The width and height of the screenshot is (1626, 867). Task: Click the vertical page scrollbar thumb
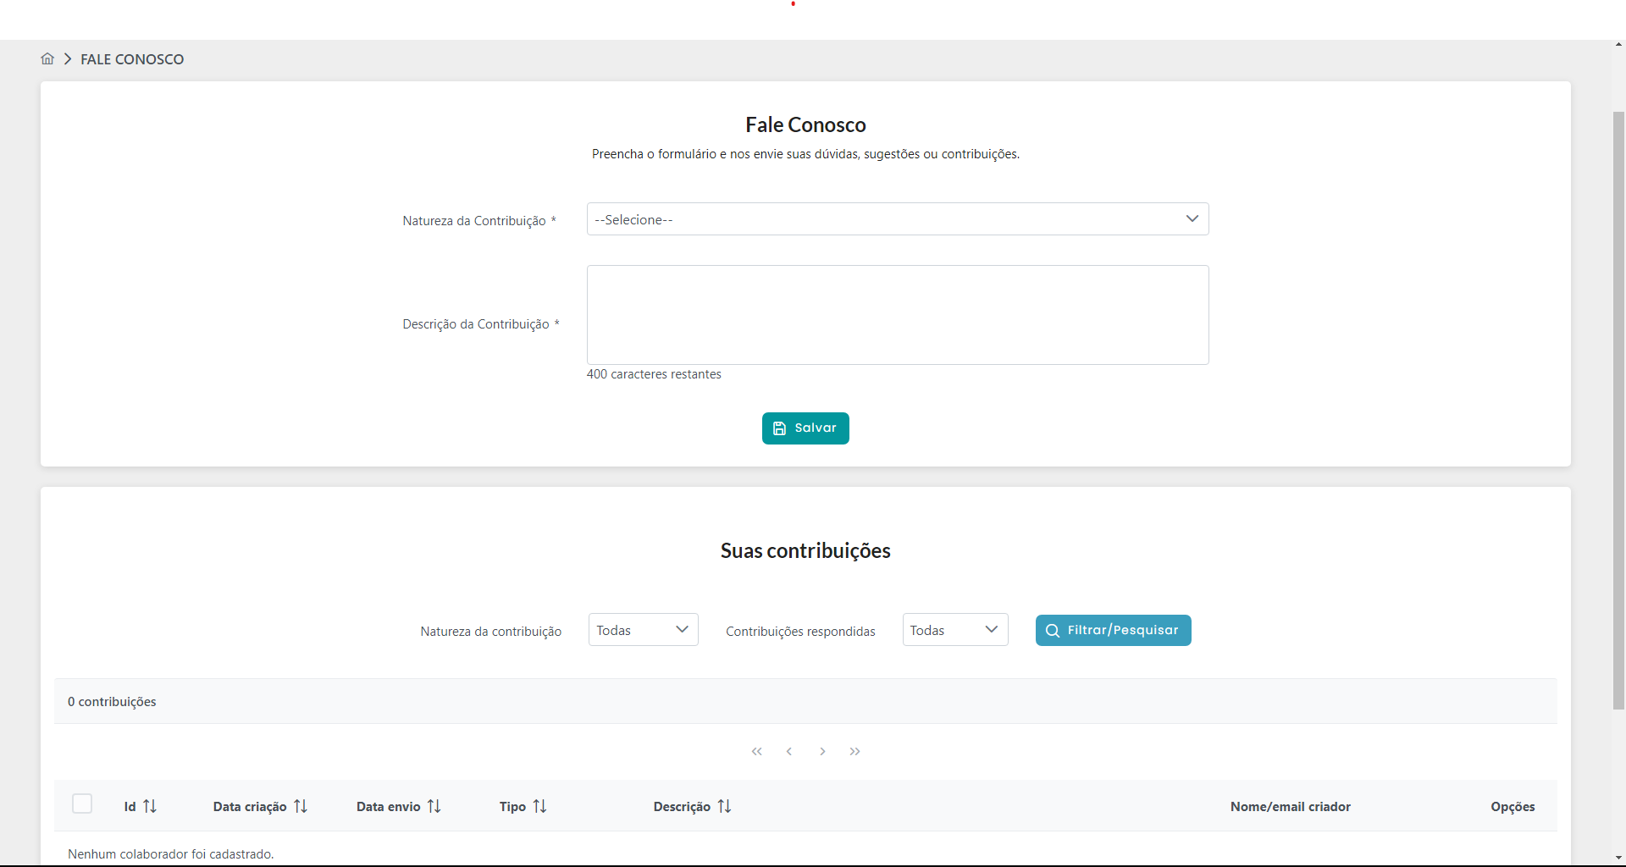pos(1618,411)
